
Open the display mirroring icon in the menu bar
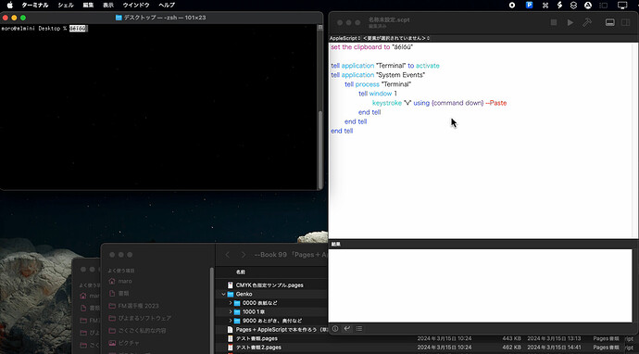[622, 6]
